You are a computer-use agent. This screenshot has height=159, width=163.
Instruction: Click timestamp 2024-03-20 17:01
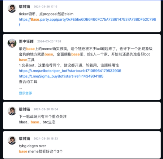tap(49, 41)
